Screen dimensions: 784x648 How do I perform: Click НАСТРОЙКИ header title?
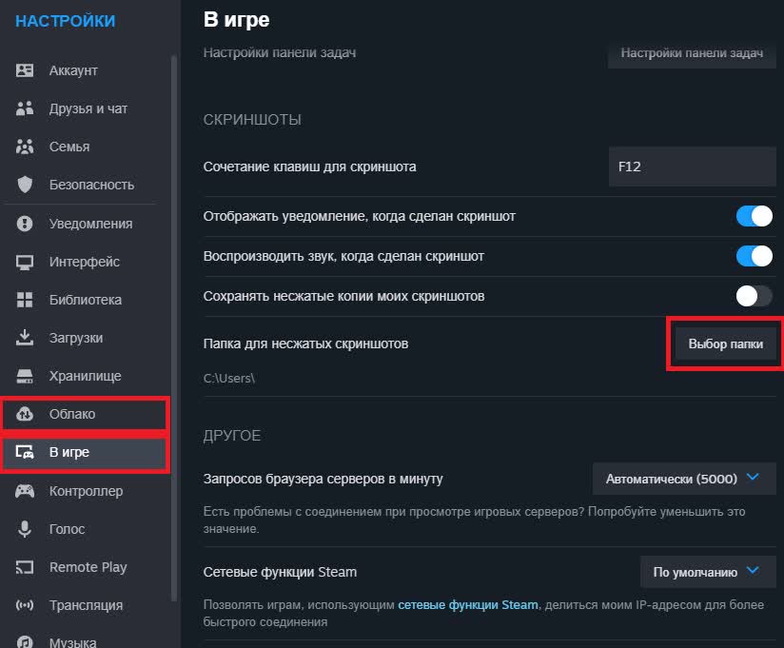(x=66, y=21)
